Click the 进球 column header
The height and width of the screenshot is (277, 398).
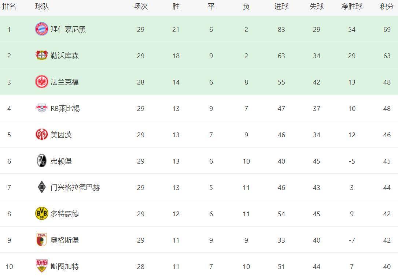click(x=281, y=7)
